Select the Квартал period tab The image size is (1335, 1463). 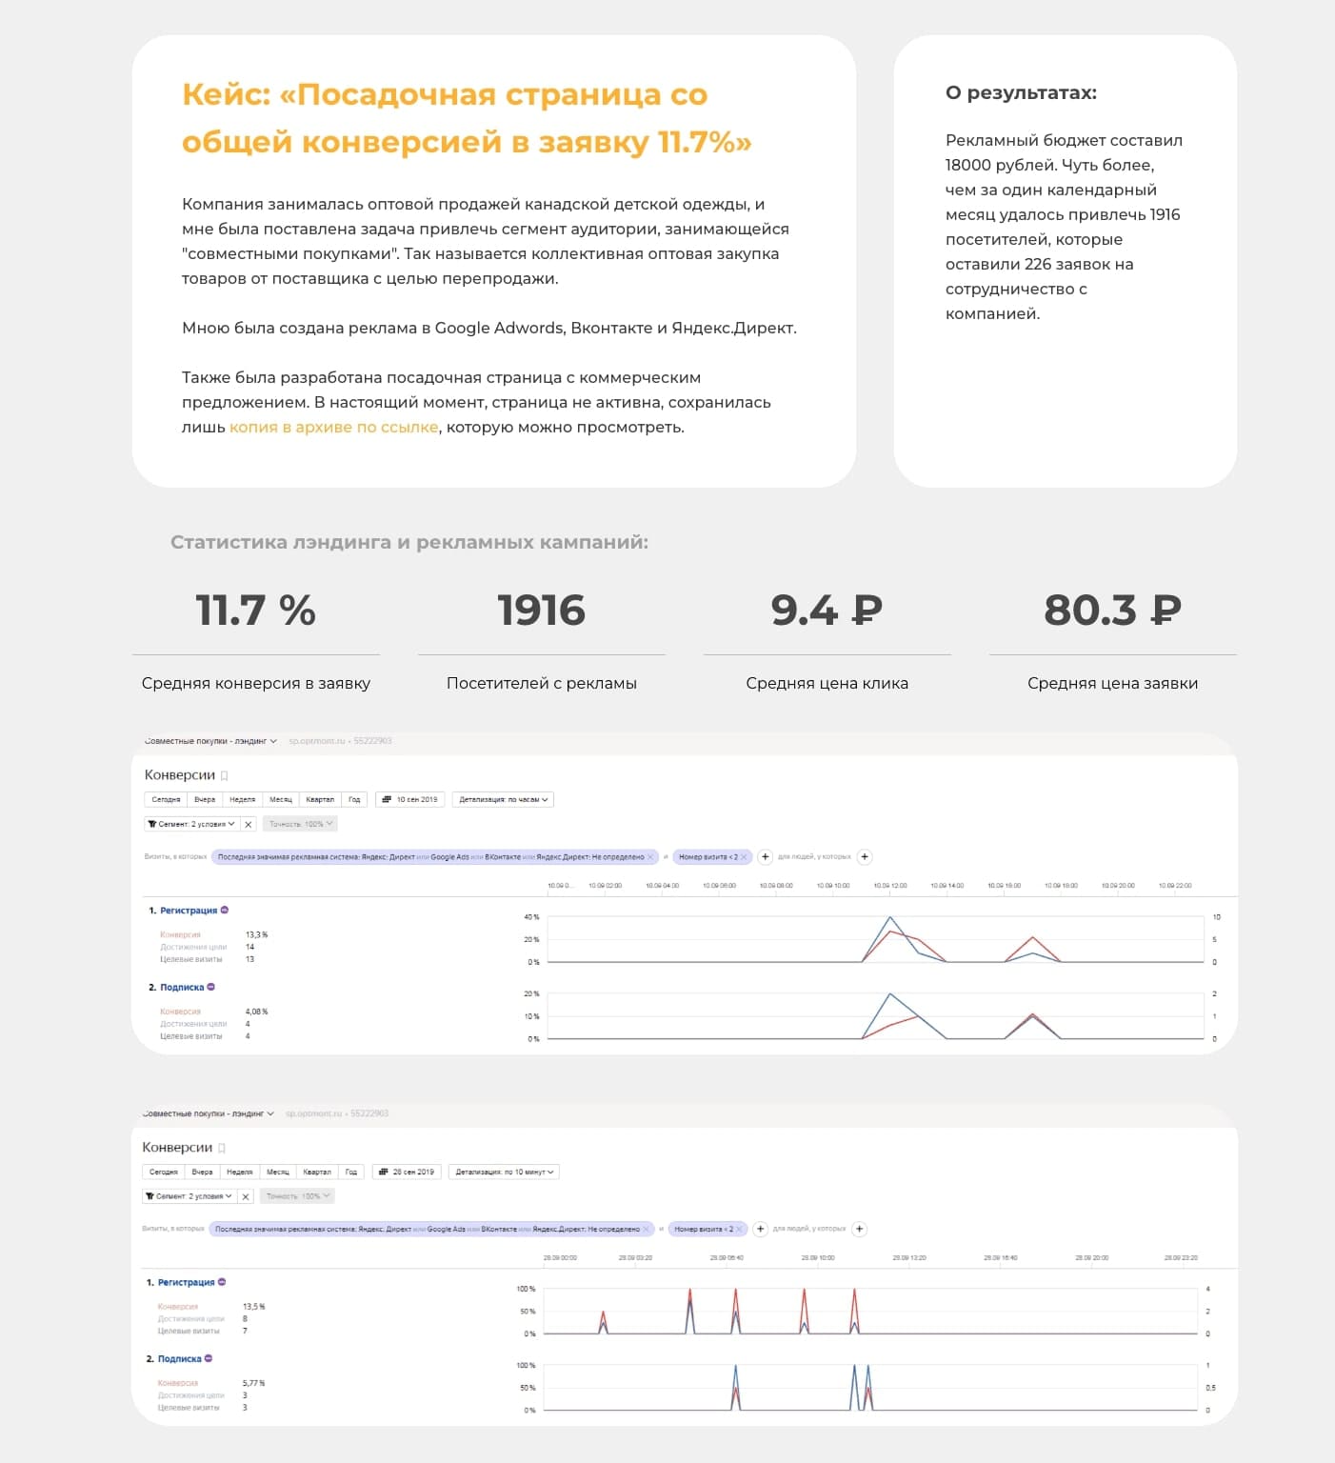(321, 799)
